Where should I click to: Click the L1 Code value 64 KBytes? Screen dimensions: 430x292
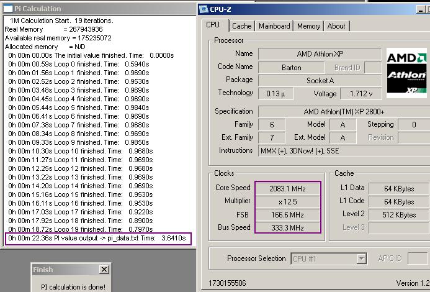click(399, 202)
